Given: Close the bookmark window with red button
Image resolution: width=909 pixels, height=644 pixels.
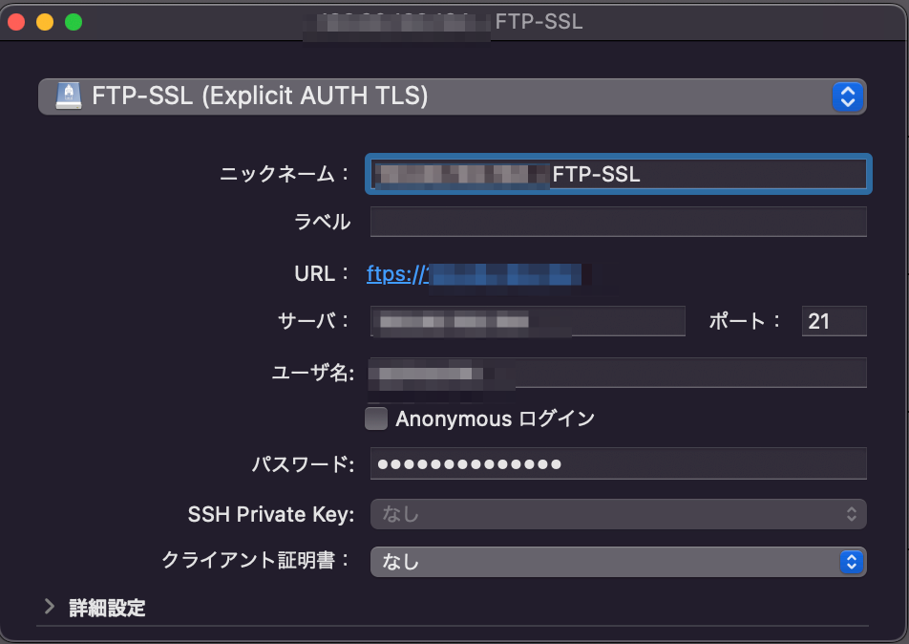Looking at the screenshot, I should pos(16,22).
